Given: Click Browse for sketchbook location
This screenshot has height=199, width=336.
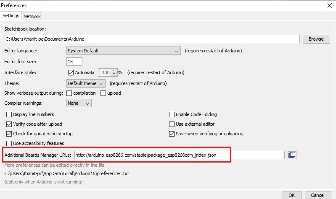Looking at the screenshot, I should (316, 39).
